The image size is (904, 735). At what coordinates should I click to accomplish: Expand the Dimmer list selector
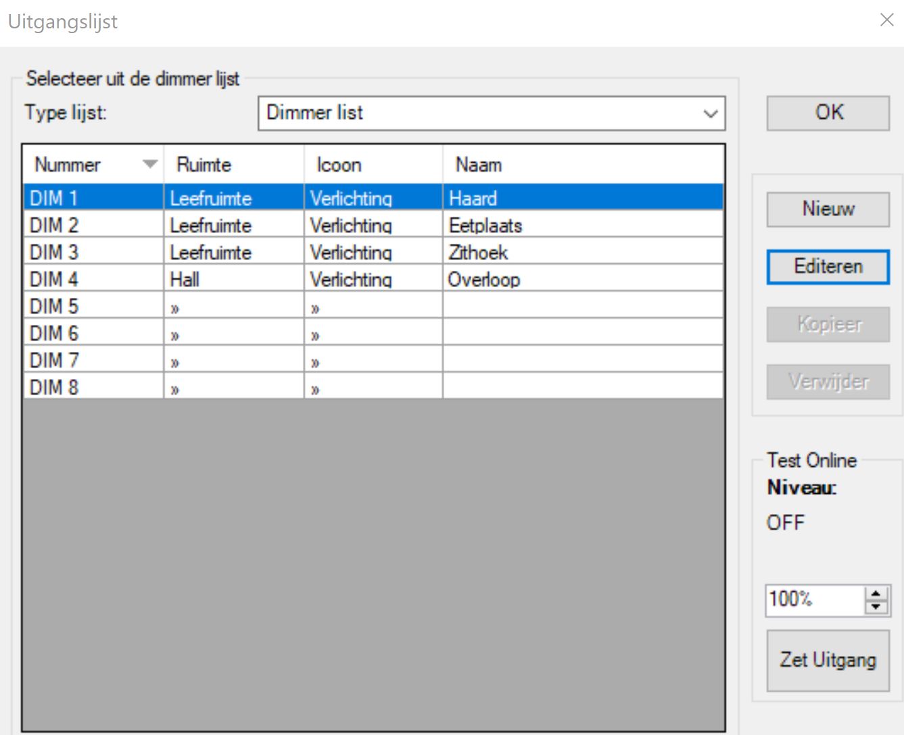(709, 113)
